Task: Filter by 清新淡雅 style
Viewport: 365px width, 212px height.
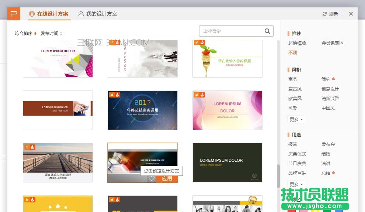Action: (x=330, y=98)
